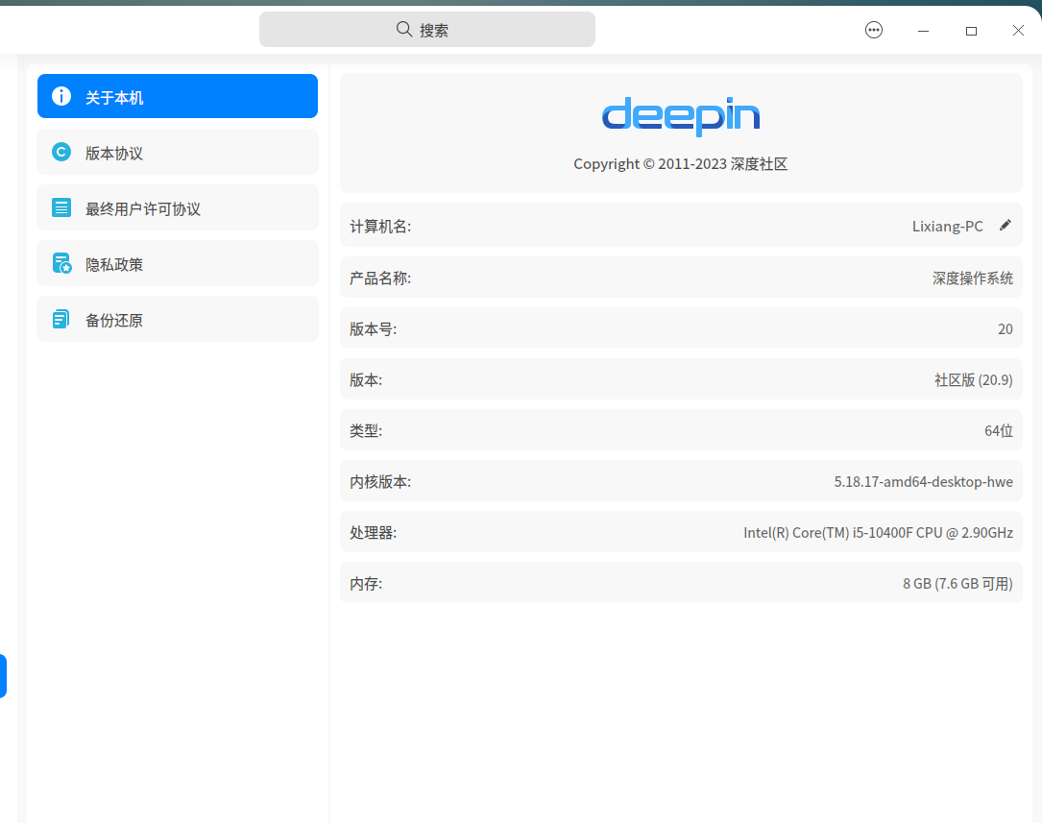Click the 产品名称 label
The width and height of the screenshot is (1042, 823).
click(380, 278)
